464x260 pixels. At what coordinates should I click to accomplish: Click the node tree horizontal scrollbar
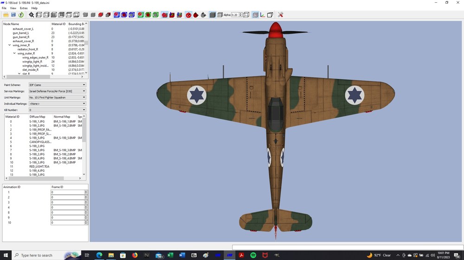[44, 76]
